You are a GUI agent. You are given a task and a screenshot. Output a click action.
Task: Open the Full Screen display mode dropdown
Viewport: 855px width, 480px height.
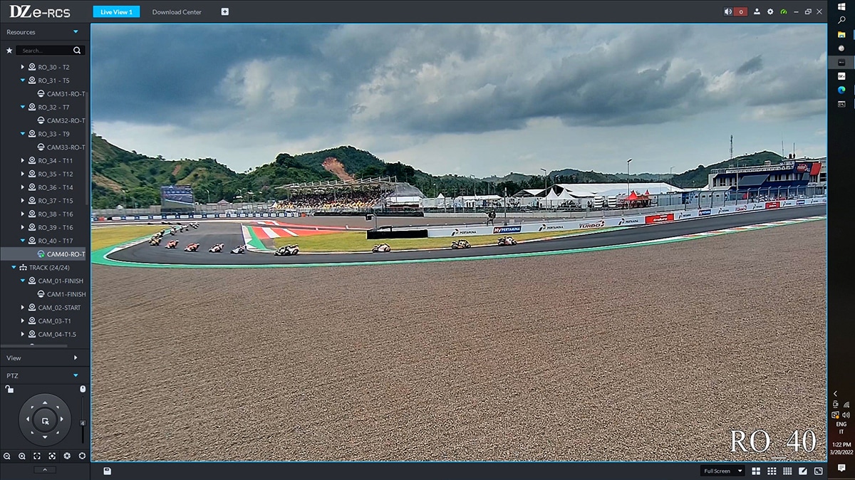tap(722, 471)
